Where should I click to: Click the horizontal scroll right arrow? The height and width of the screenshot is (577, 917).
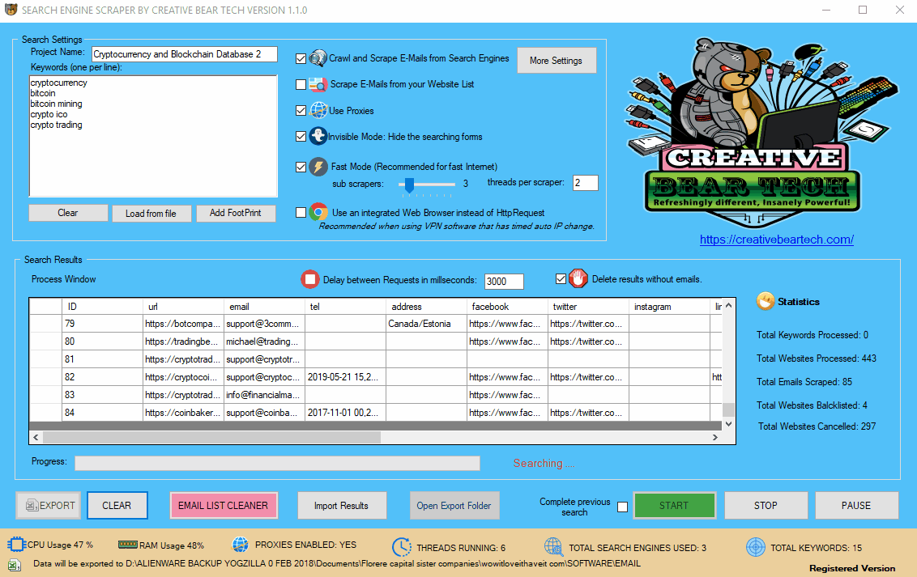click(x=715, y=437)
